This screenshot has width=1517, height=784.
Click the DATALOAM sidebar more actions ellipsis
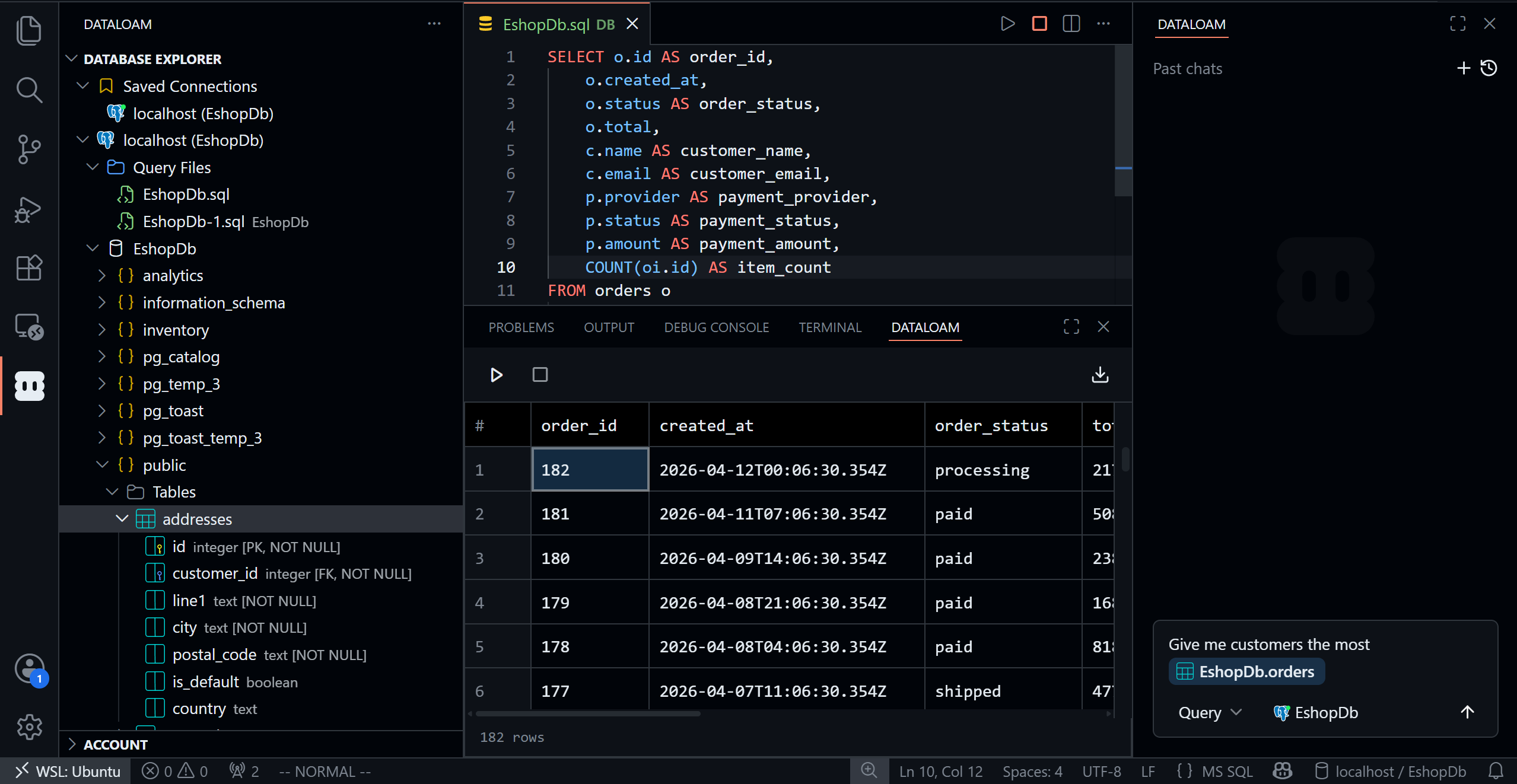pyautogui.click(x=434, y=24)
